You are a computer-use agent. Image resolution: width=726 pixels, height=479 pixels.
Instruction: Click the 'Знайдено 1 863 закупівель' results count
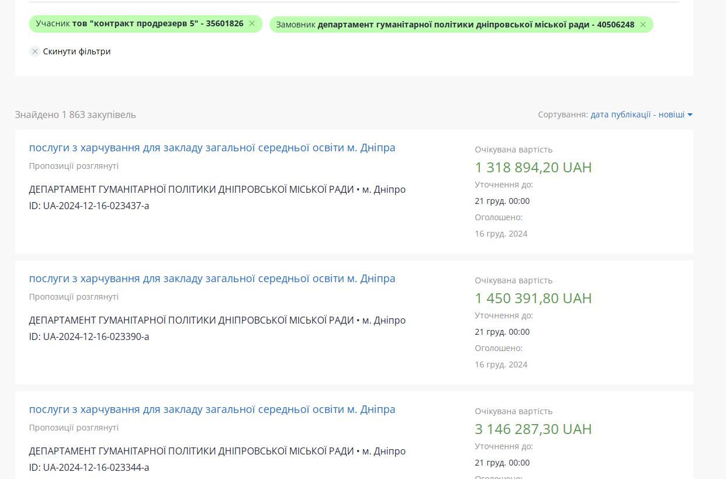point(75,114)
